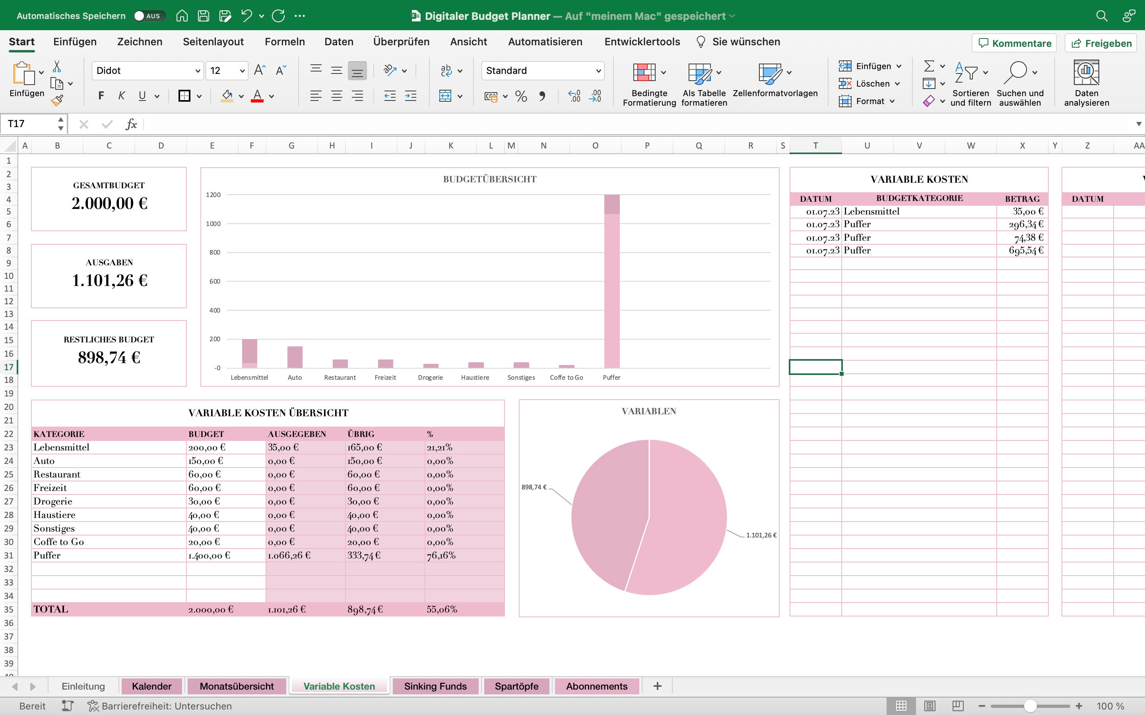Center text horizontally in cell
This screenshot has width=1145, height=715.
click(336, 96)
